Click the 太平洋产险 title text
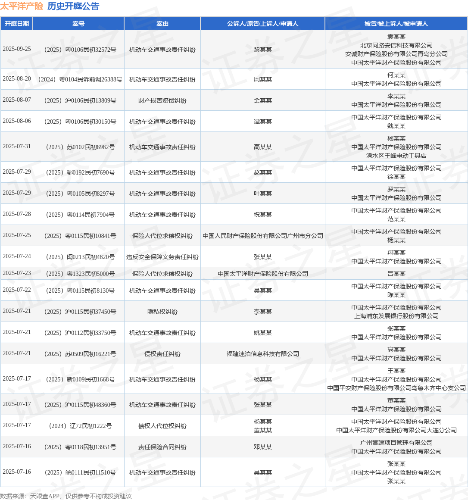The width and height of the screenshot is (468, 500). pyautogui.click(x=22, y=6)
